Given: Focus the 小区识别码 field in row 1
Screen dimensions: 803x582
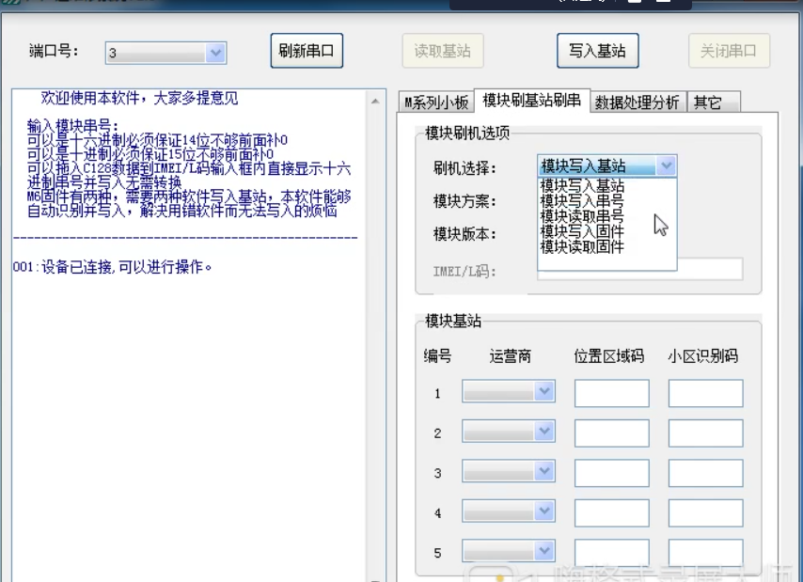Looking at the screenshot, I should click(706, 393).
